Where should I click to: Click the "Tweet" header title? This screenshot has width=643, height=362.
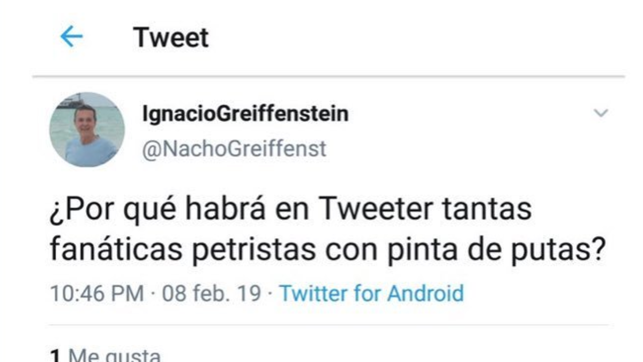pos(171,38)
